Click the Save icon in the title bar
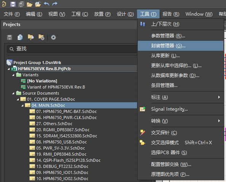 (x=13, y=4)
